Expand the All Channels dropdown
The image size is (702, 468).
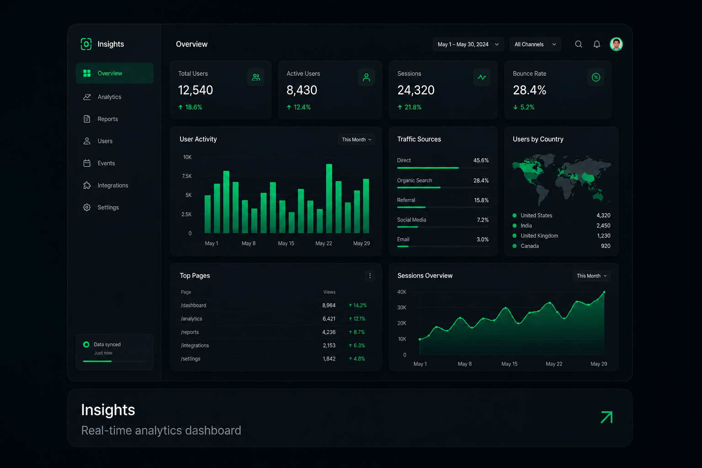tap(535, 44)
